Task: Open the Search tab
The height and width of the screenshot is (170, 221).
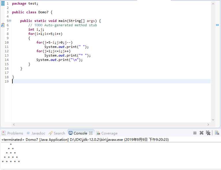Action: (x=57, y=133)
